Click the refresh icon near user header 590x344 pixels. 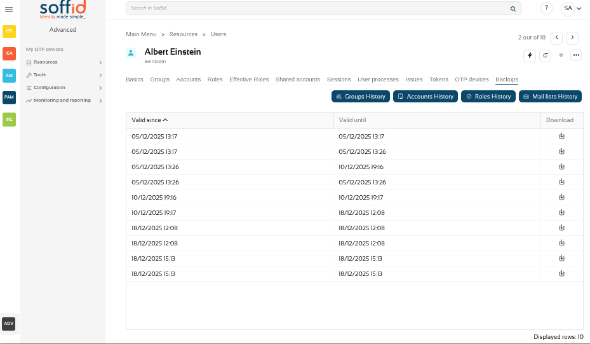coord(545,55)
